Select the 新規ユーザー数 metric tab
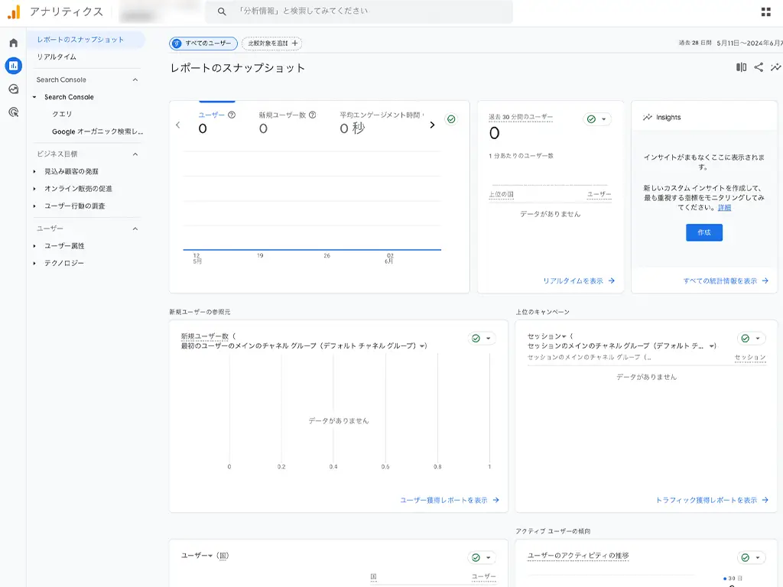Image resolution: width=783 pixels, height=587 pixels. [x=288, y=123]
